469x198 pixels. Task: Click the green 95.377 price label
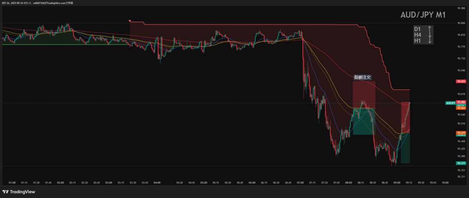point(461,163)
